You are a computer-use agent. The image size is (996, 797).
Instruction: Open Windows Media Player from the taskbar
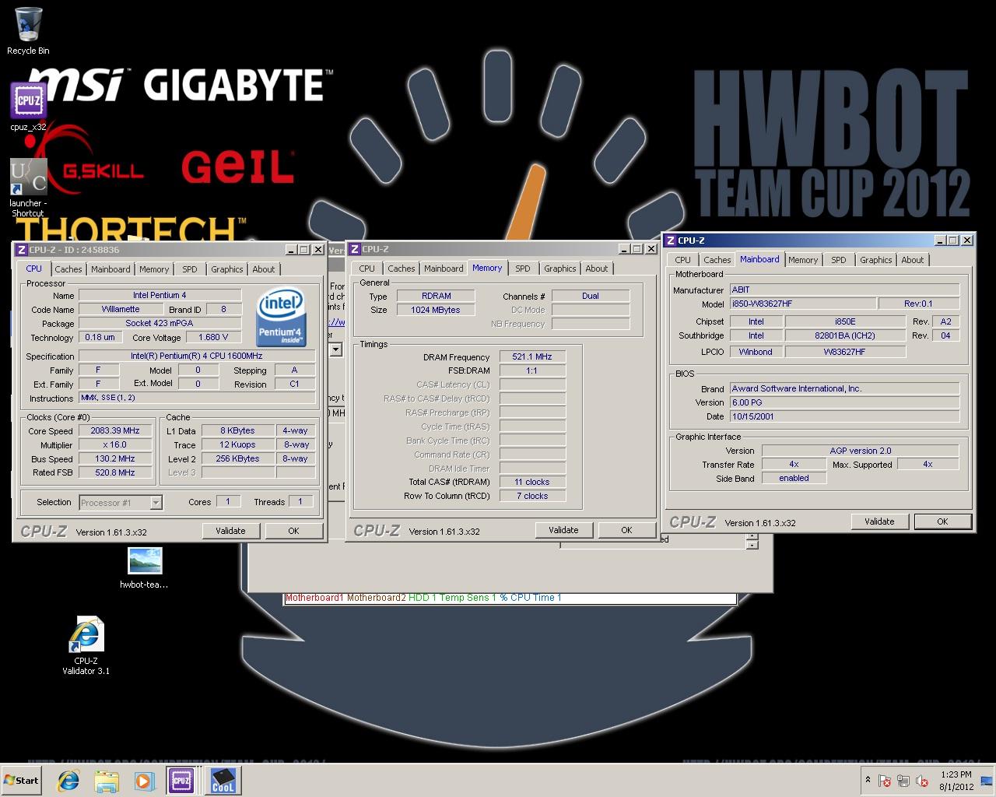(143, 781)
